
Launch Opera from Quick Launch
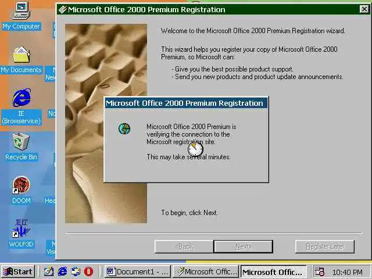(88, 271)
